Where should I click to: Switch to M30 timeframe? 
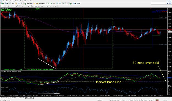[x=42, y=6]
